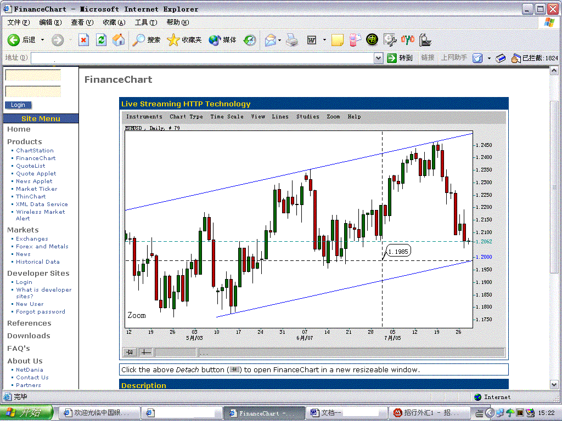Screen dimensions: 562x421
Task: Open the Chart Type chart menu
Action: click(186, 116)
